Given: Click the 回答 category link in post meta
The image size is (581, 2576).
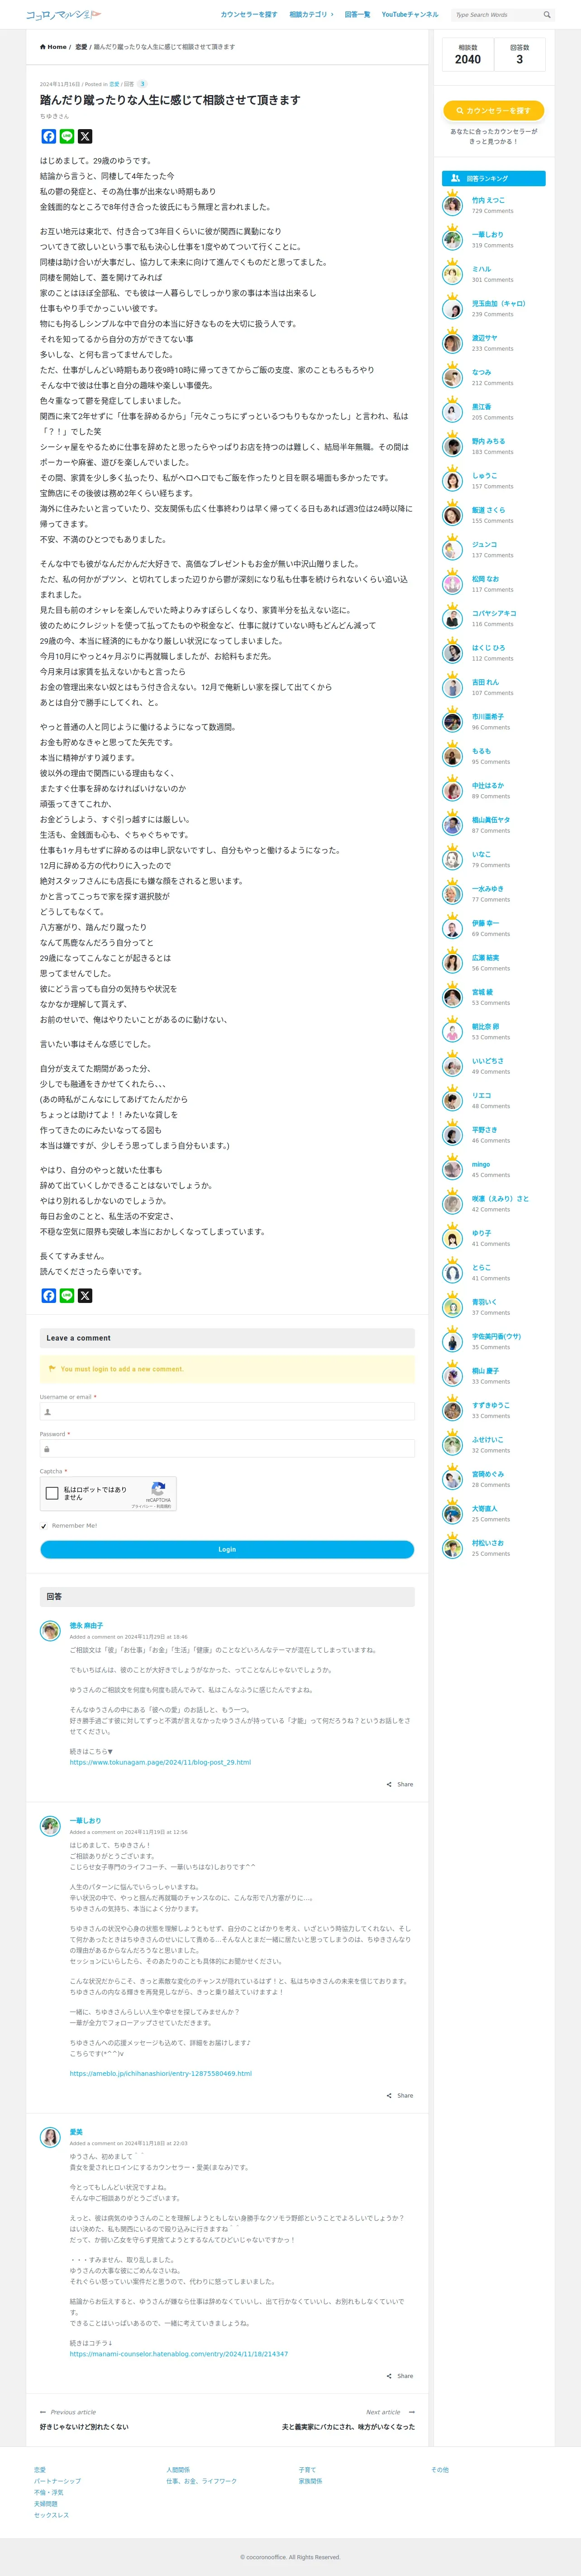Looking at the screenshot, I should (129, 84).
